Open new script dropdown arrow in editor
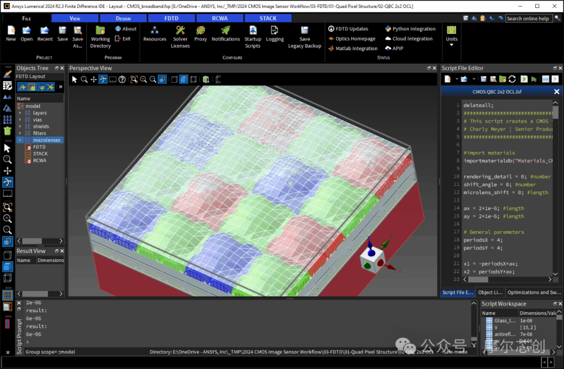564x369 pixels. tap(457, 79)
